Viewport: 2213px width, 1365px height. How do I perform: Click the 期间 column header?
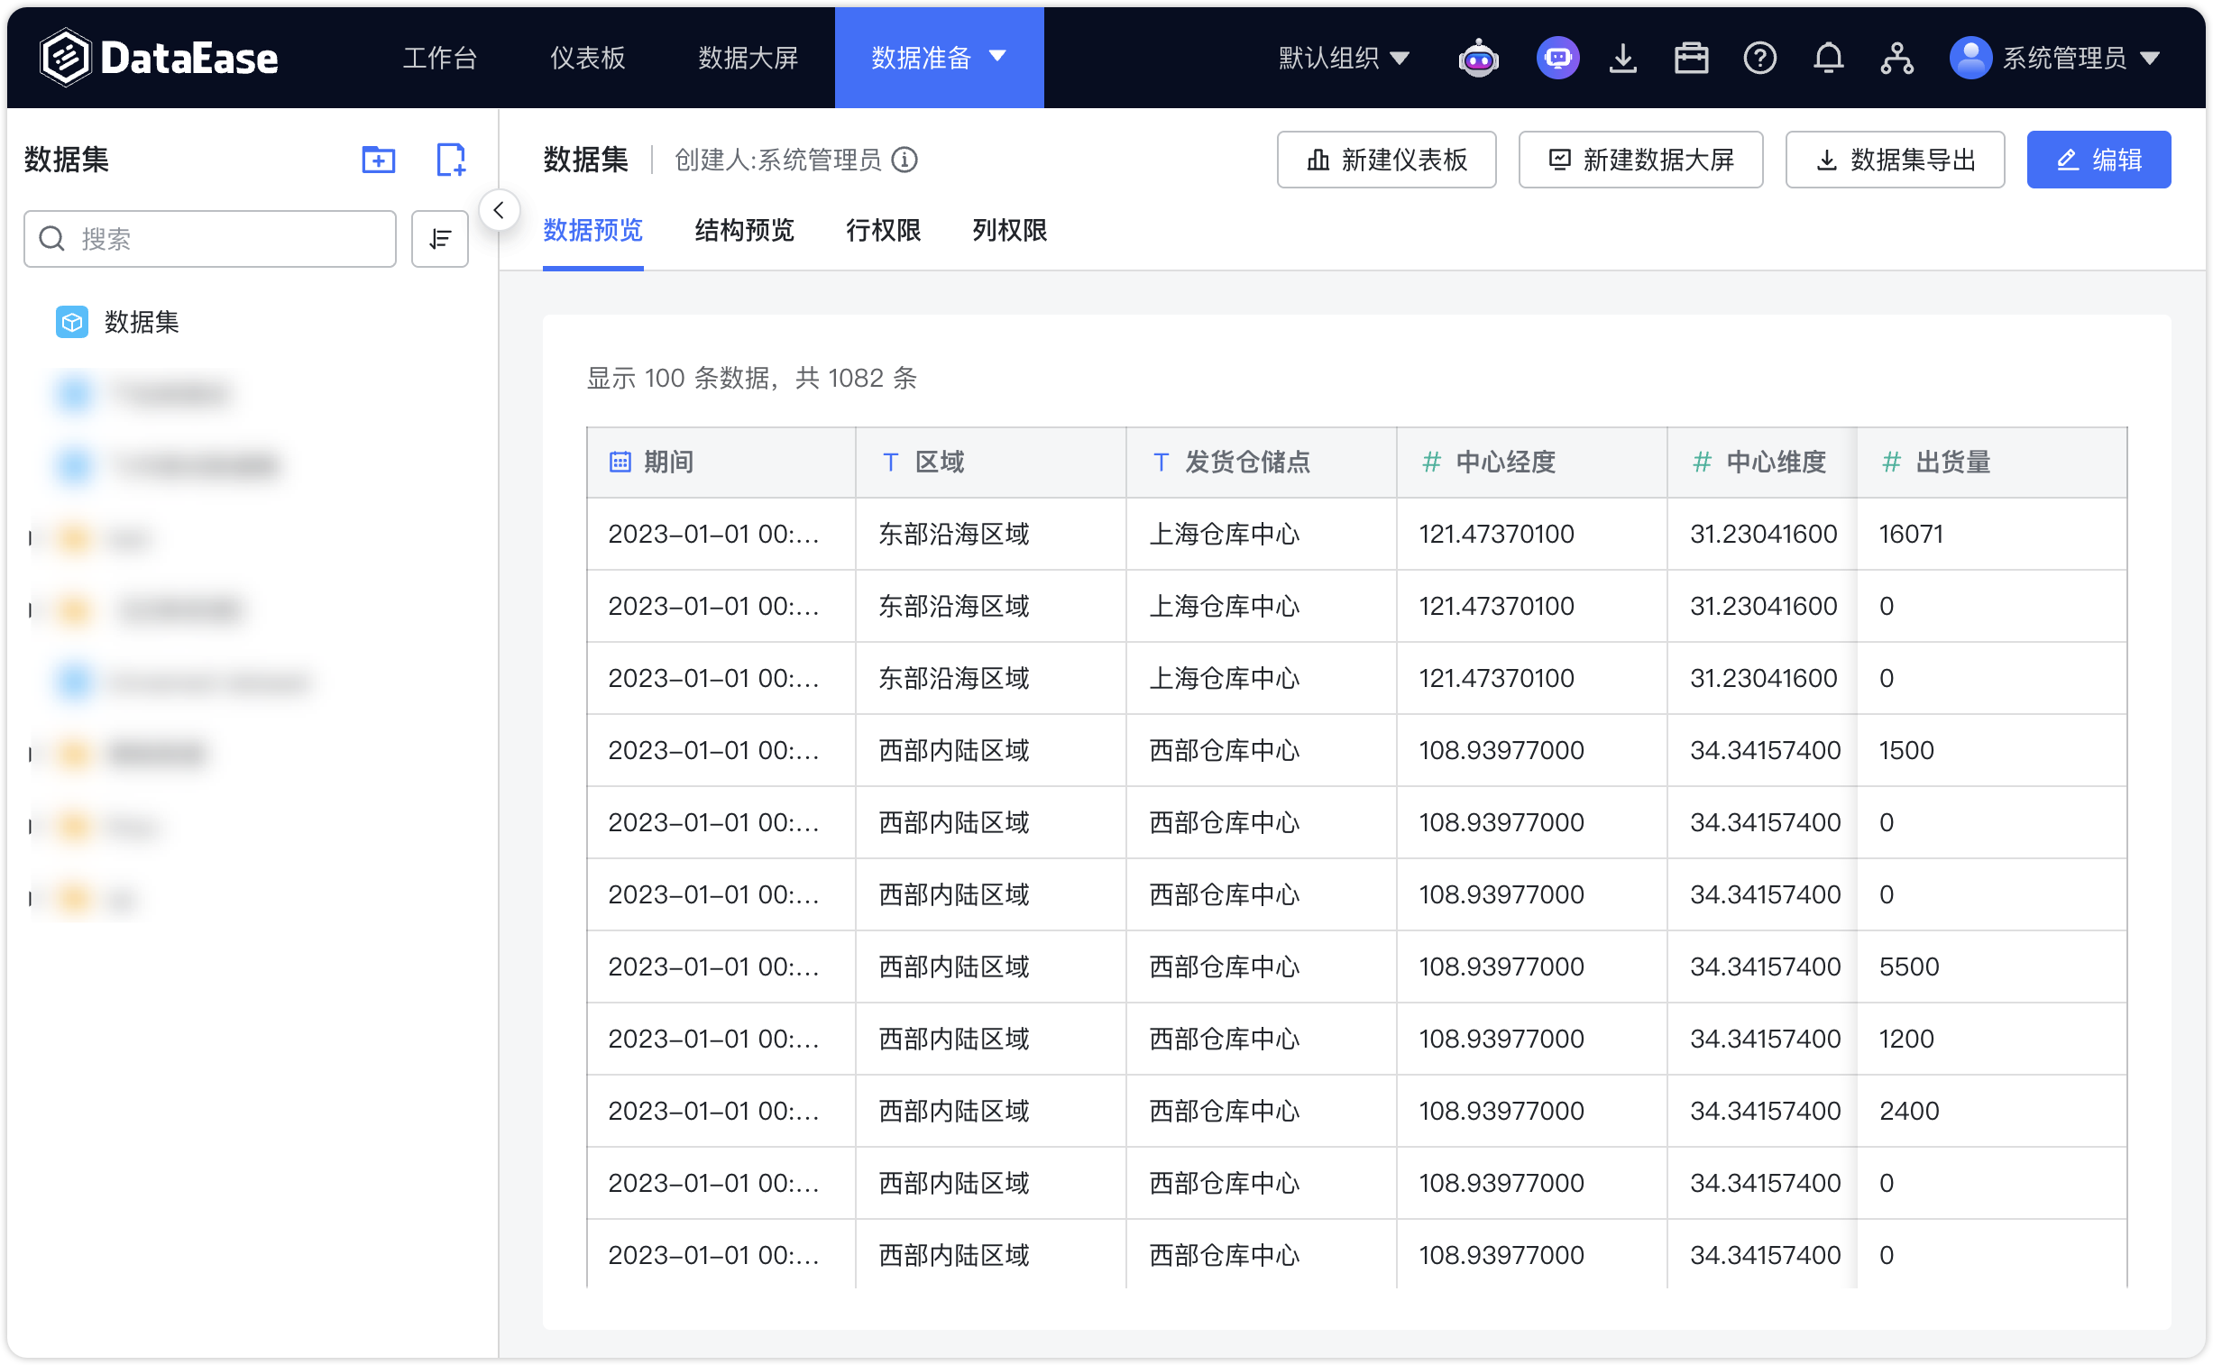click(x=721, y=463)
